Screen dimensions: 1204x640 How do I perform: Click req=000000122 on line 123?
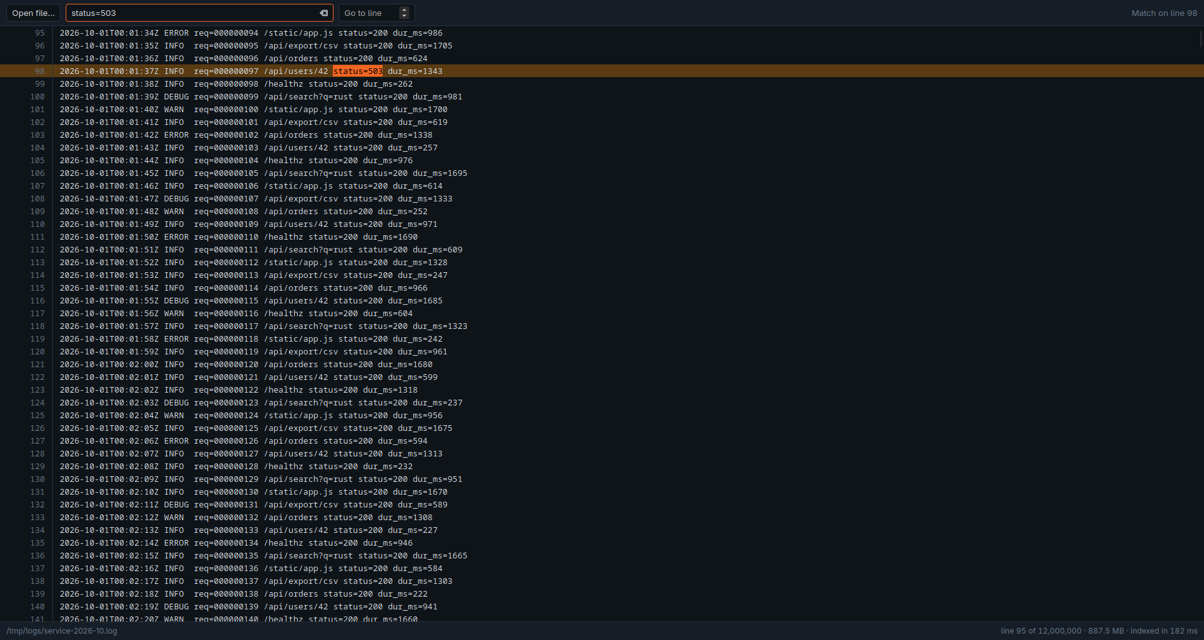tap(226, 390)
